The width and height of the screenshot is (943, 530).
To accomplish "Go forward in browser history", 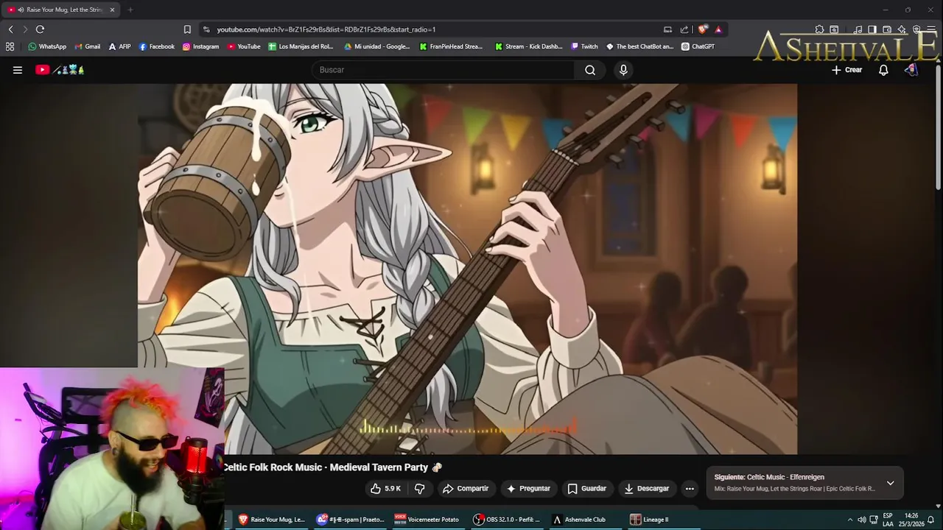I will point(25,29).
